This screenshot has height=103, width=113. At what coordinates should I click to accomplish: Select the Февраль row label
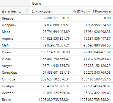(x=9, y=25)
